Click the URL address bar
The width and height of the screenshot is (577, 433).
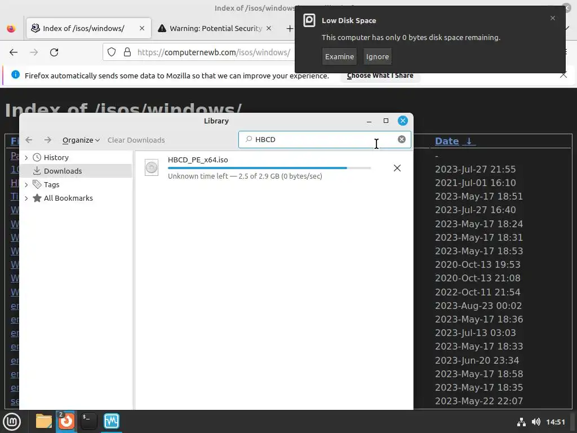click(x=214, y=52)
